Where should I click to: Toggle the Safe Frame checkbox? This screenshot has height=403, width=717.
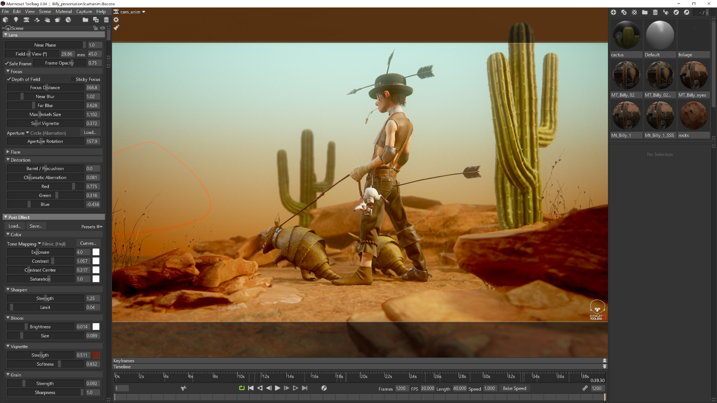[7, 63]
